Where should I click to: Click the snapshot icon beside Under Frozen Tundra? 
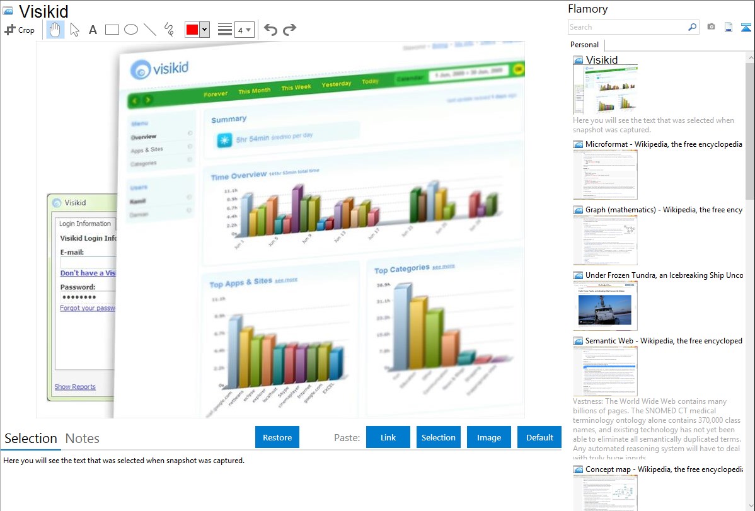click(578, 275)
